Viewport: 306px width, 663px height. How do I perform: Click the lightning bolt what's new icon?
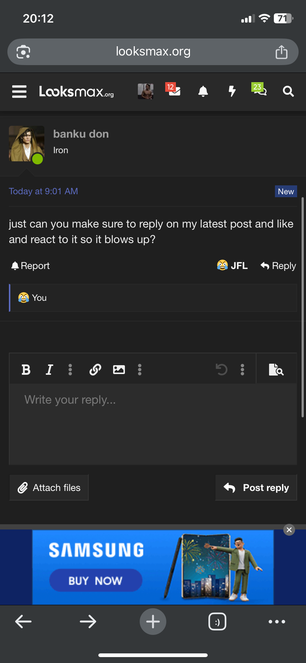tap(232, 91)
